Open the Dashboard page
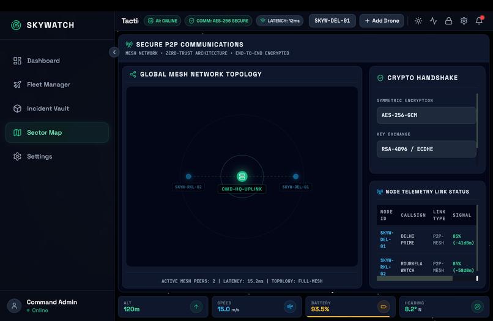The width and height of the screenshot is (493, 321). point(57,61)
